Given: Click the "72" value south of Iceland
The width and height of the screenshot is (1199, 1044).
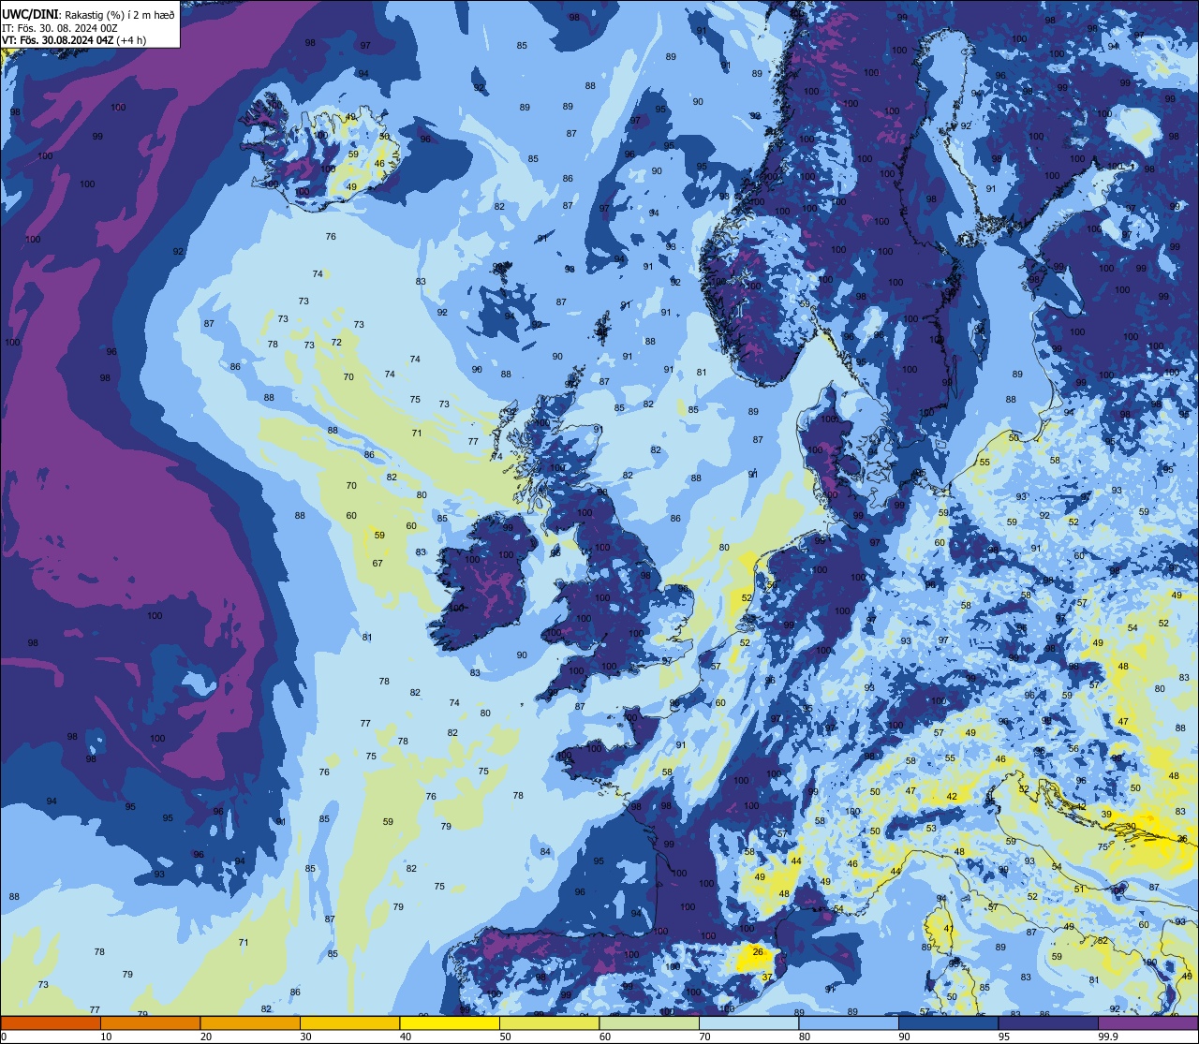Looking at the screenshot, I should [336, 343].
